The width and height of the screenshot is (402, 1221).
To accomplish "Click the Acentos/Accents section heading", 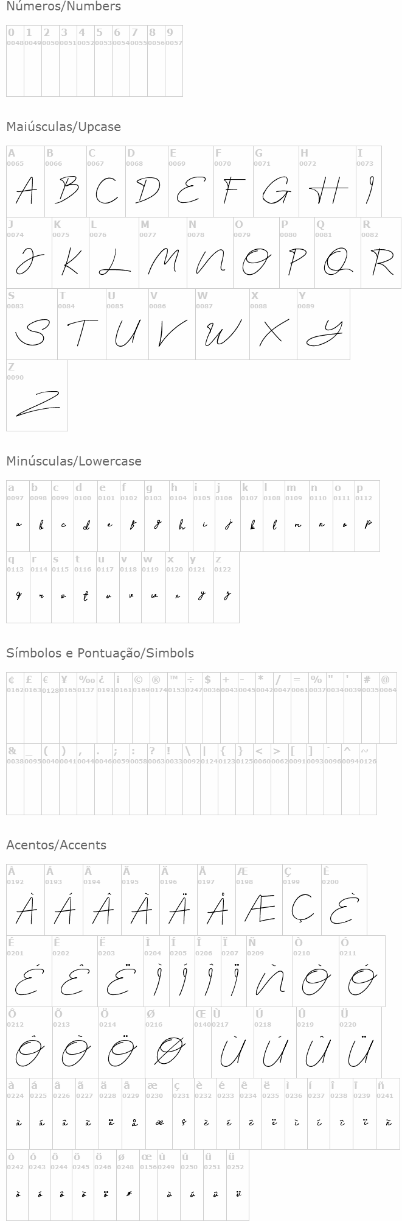I will tap(56, 845).
